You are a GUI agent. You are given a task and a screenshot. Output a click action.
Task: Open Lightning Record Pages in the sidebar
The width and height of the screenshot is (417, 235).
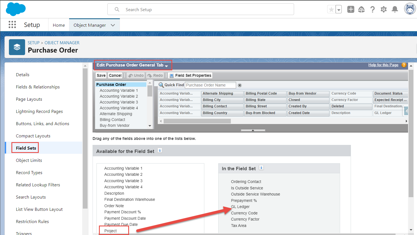(x=39, y=111)
